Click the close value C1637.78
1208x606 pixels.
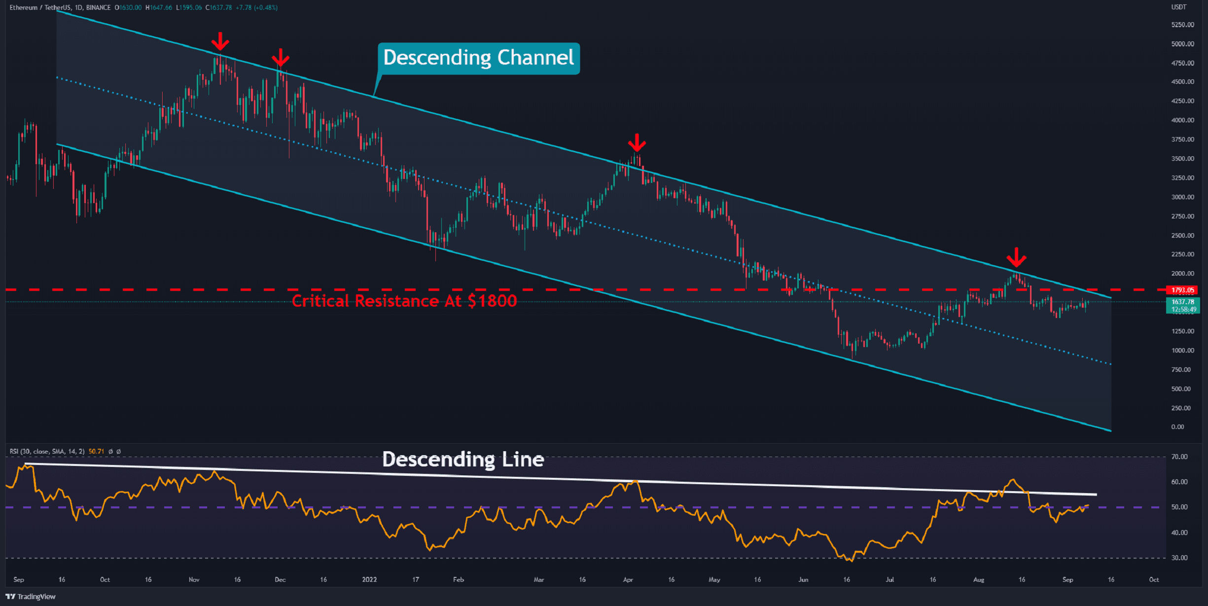pyautogui.click(x=218, y=7)
